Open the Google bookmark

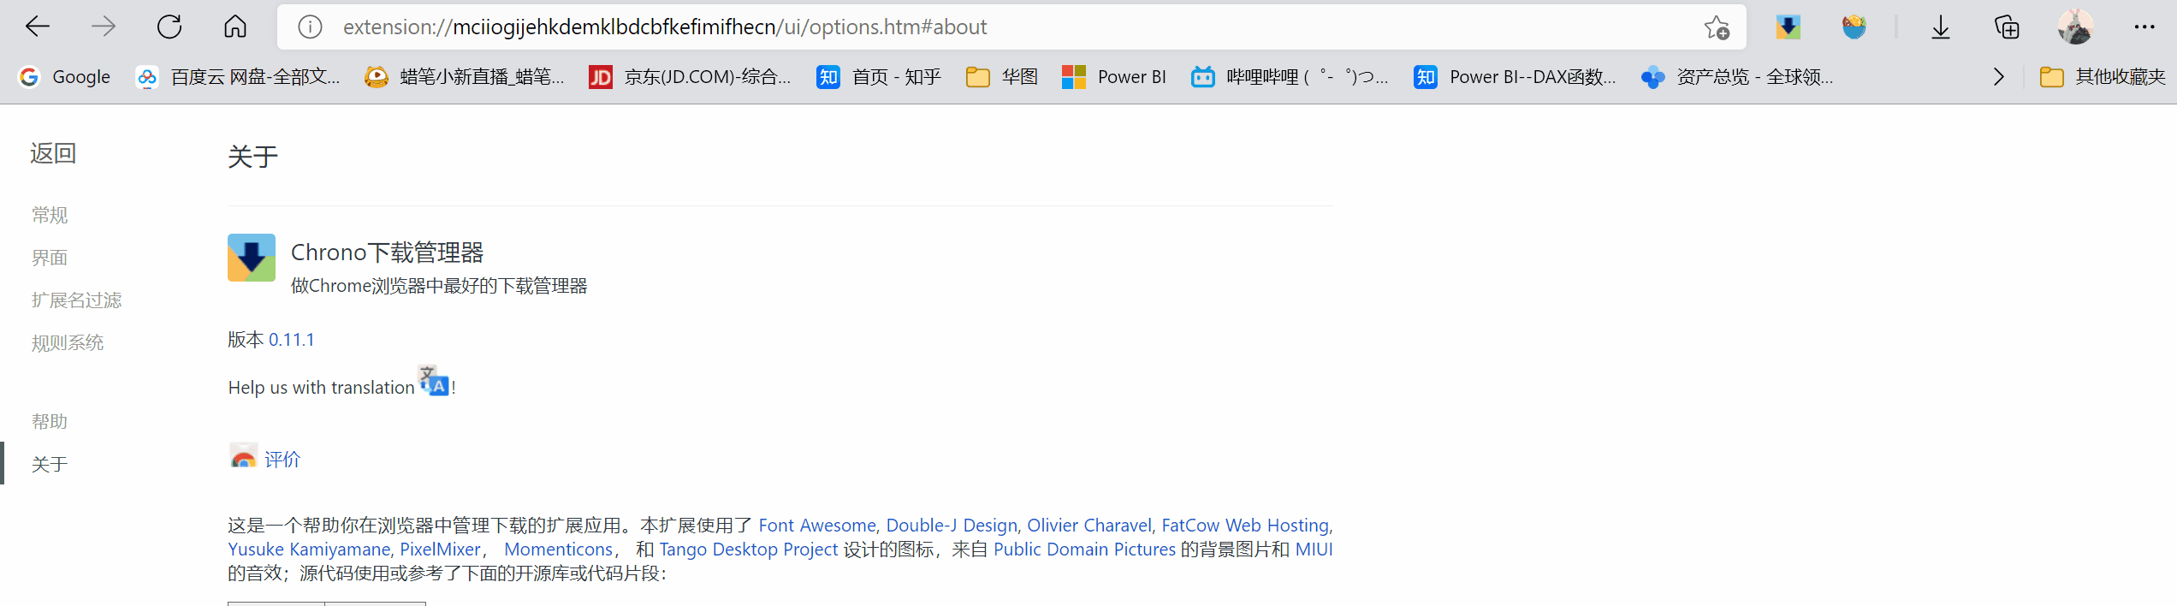coord(65,77)
